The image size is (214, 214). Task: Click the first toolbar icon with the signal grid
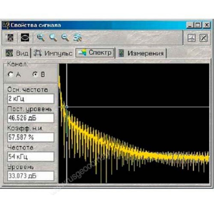pos(10,38)
